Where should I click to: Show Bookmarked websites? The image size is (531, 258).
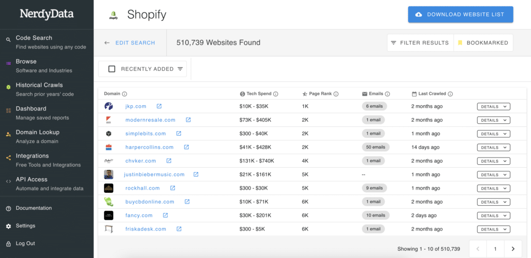tap(483, 43)
